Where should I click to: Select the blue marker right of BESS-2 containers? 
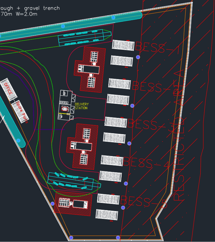(132, 106)
